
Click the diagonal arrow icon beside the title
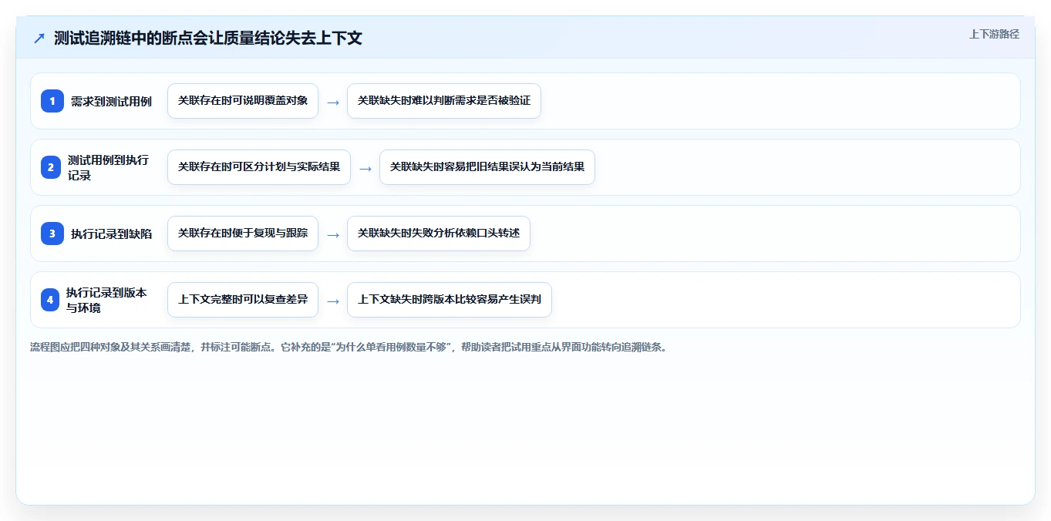(39, 39)
